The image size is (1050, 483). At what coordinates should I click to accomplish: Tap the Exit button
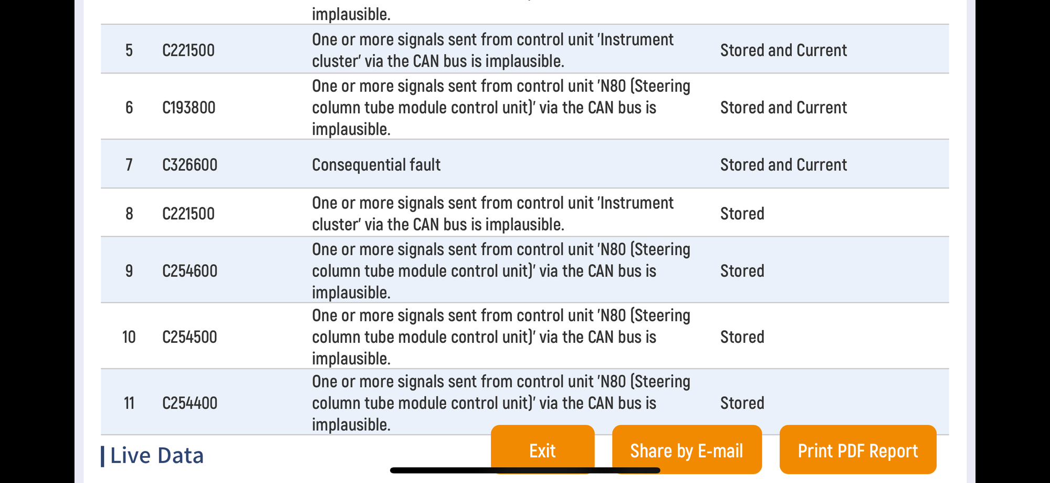point(542,450)
